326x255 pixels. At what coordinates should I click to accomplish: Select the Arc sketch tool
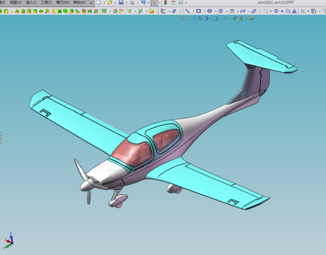click(232, 11)
